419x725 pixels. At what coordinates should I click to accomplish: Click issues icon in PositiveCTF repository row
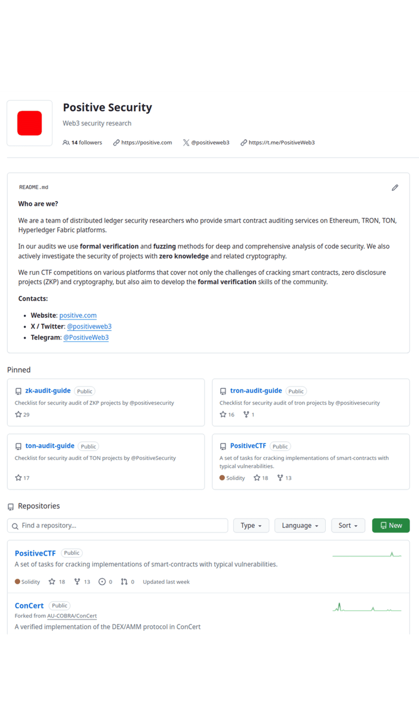[x=102, y=582]
